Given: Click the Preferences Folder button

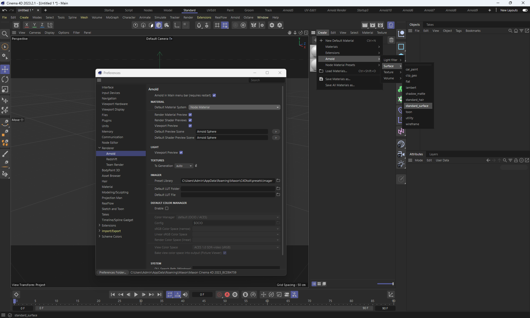Looking at the screenshot, I should click(113, 272).
